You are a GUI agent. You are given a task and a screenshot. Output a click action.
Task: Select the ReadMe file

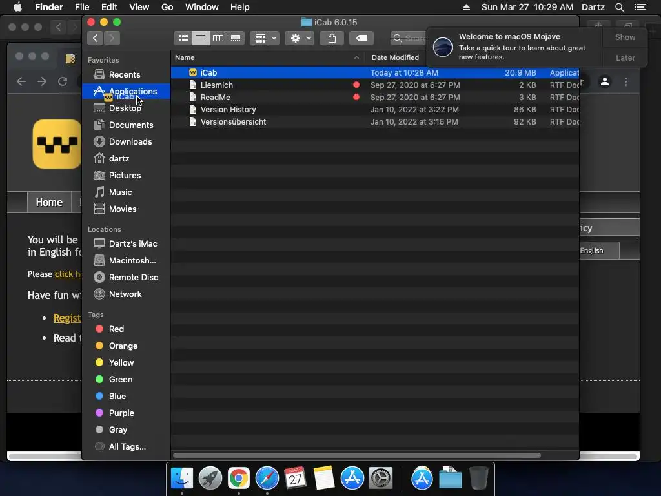click(x=375, y=97)
